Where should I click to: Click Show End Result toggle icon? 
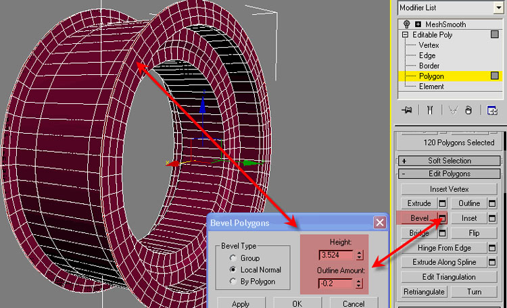click(x=429, y=110)
